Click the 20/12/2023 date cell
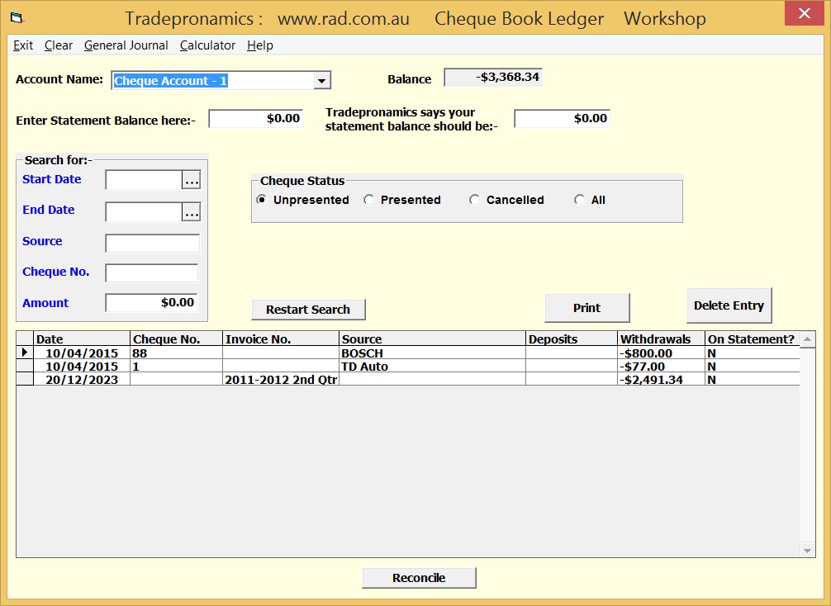The image size is (831, 606). click(82, 379)
